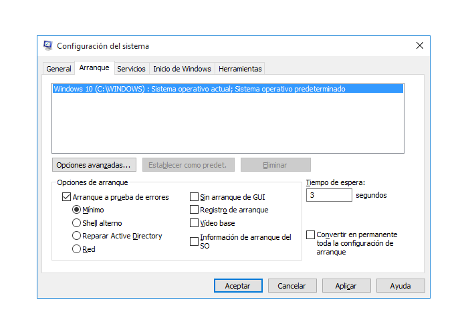Screen dimensions: 468x334
Task: Click the Configuración del sistema title icon
Action: [x=48, y=46]
